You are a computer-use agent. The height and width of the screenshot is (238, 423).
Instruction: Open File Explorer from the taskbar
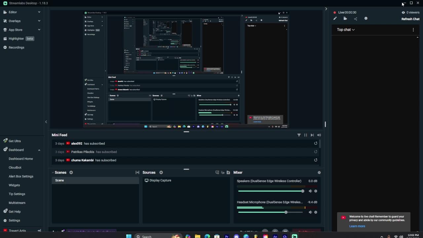[x=197, y=236]
